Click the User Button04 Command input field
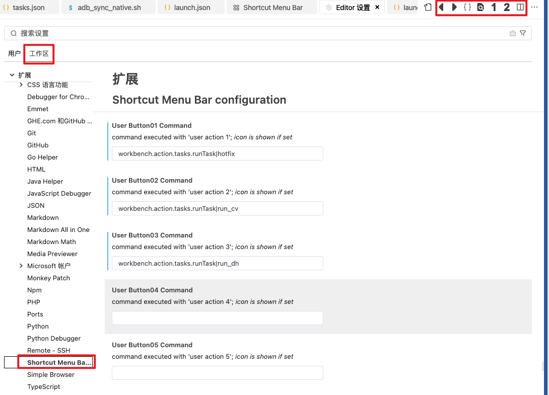 (217, 318)
